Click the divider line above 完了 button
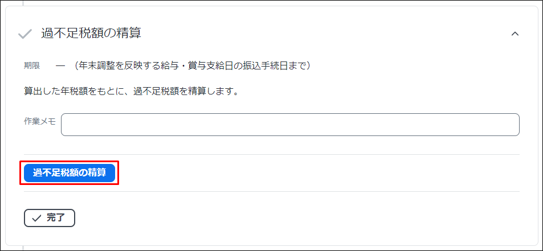The image size is (543, 251). point(272,192)
